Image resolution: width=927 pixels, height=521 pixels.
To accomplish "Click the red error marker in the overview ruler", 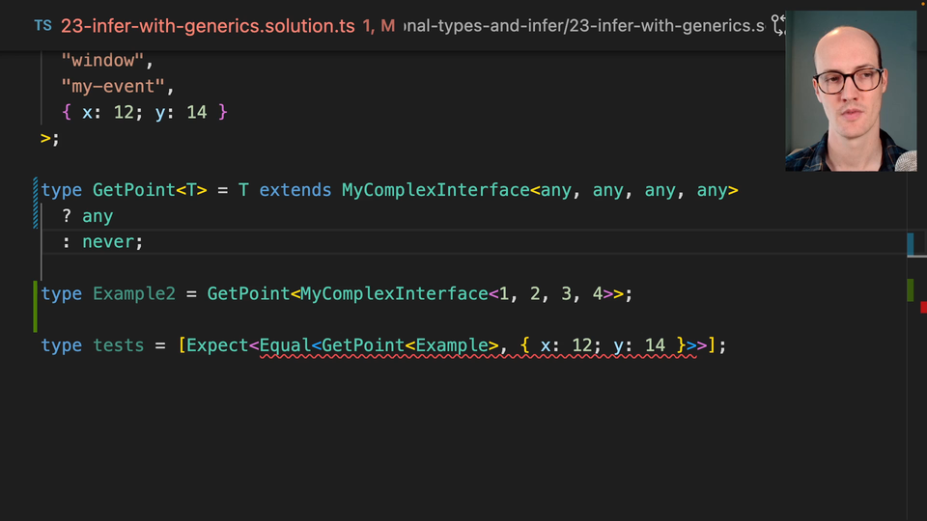I will 922,308.
